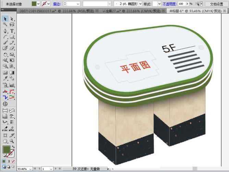Open the brush definition dropdown

tap(109, 4)
